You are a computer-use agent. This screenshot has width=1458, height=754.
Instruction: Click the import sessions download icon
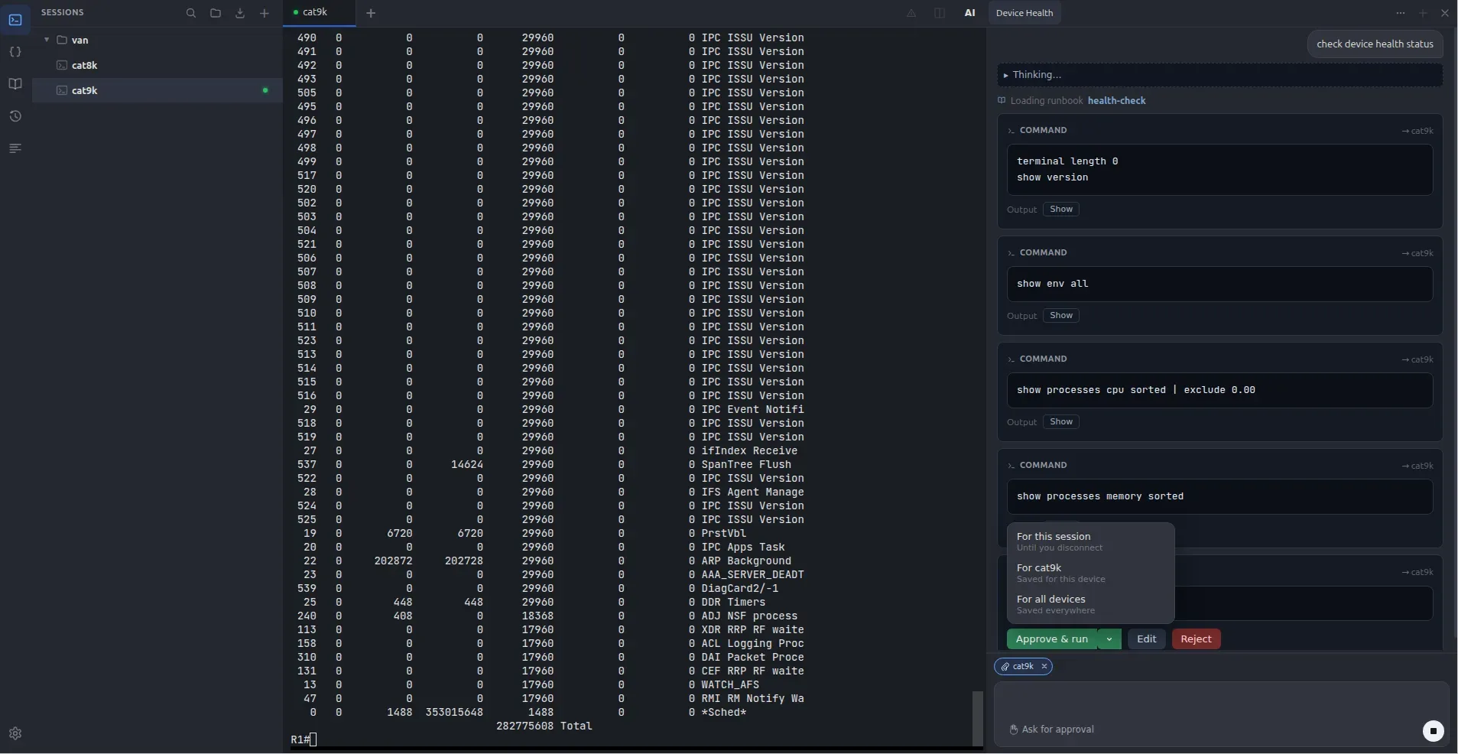[x=240, y=13]
